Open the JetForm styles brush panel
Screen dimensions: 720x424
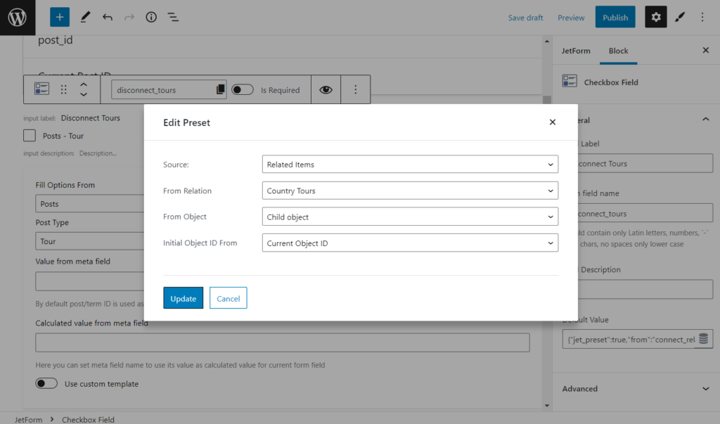coord(680,18)
